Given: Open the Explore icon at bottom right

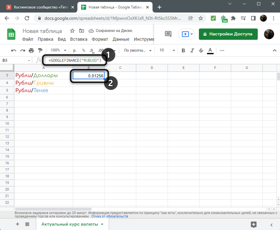Looking at the screenshot, I should click(x=254, y=225).
